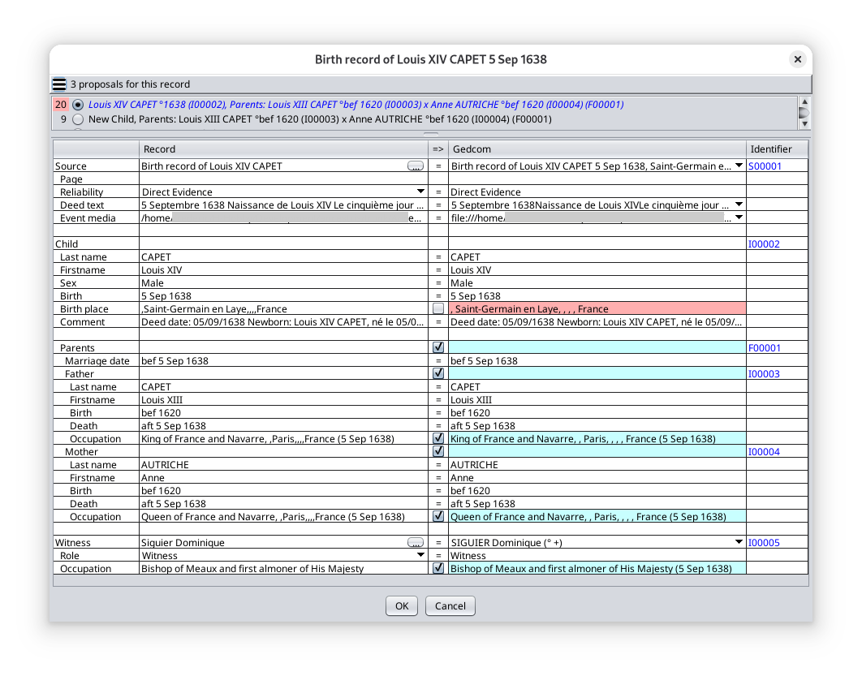Click the Record Source field text
The width and height of the screenshot is (862, 676).
pyautogui.click(x=212, y=166)
